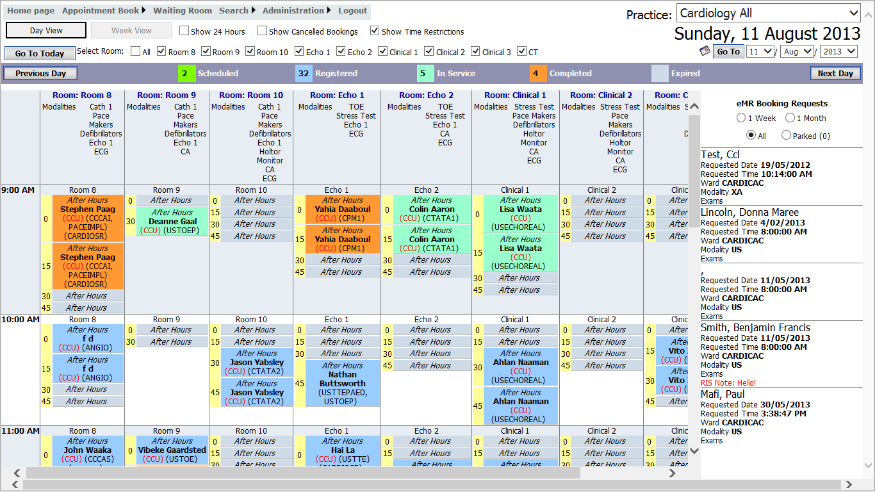
Task: Select booking request Smith, Benjamin Francis
Action: coord(755,327)
